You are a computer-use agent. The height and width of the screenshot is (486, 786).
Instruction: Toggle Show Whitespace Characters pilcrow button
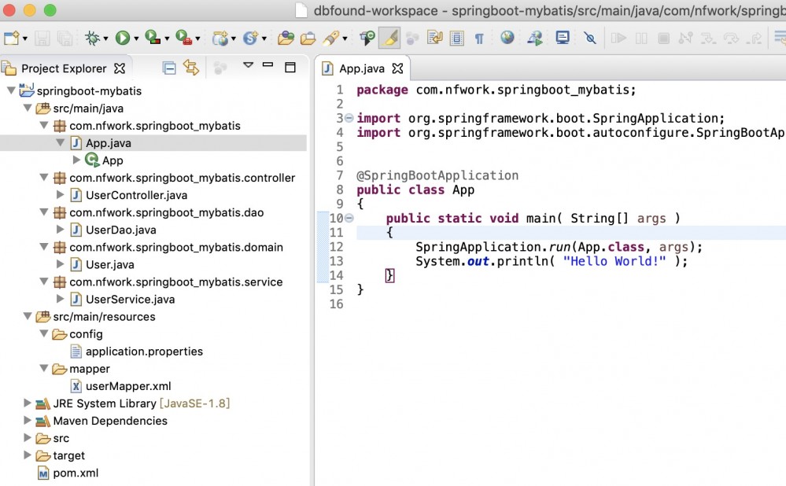coord(478,38)
